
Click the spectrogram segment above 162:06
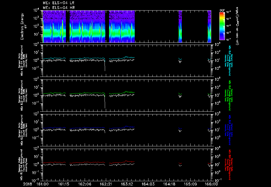click(87, 26)
